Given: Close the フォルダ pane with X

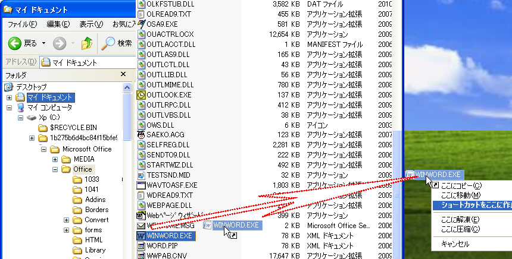Looking at the screenshot, I should [124, 75].
